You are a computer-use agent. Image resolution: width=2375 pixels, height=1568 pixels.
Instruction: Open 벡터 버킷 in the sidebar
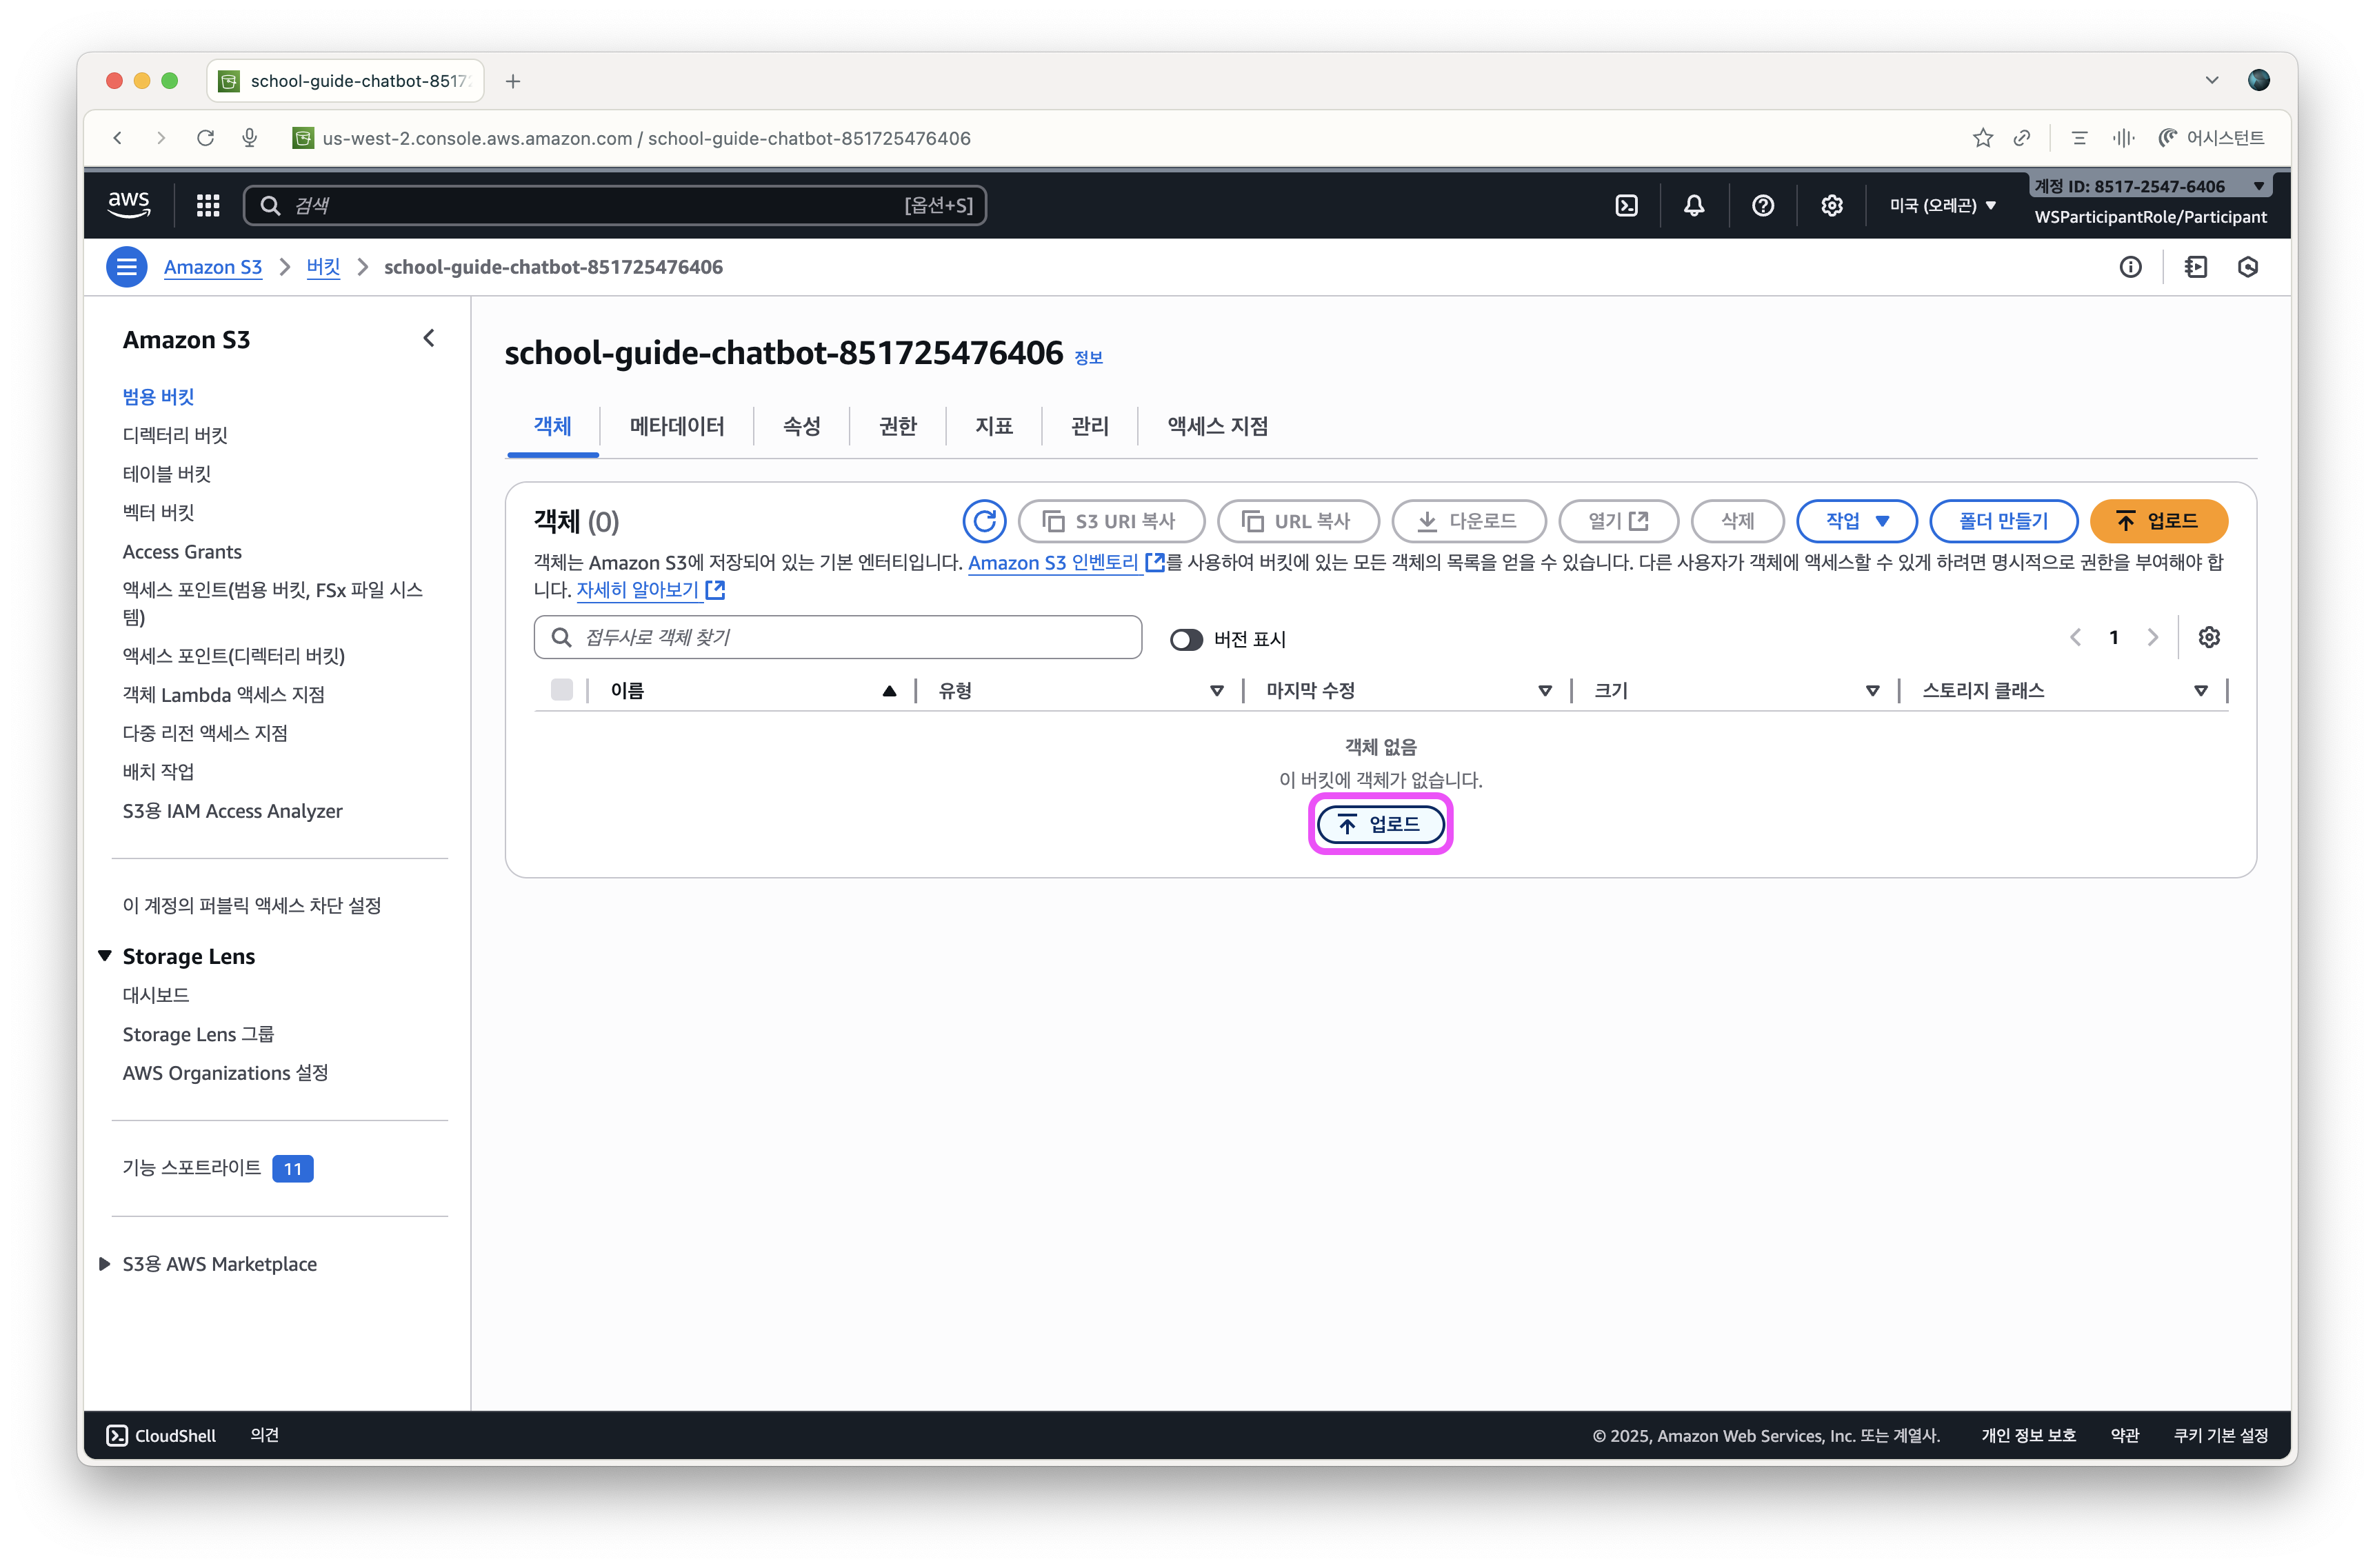(158, 513)
